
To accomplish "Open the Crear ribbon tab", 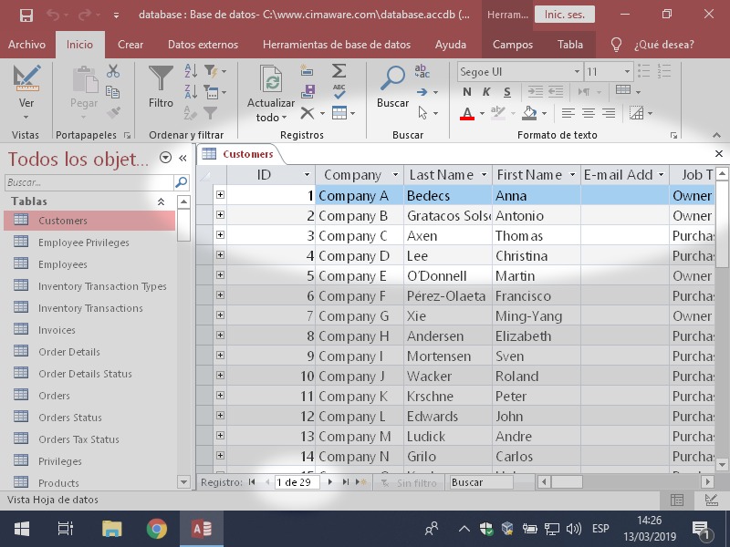I will 130,45.
